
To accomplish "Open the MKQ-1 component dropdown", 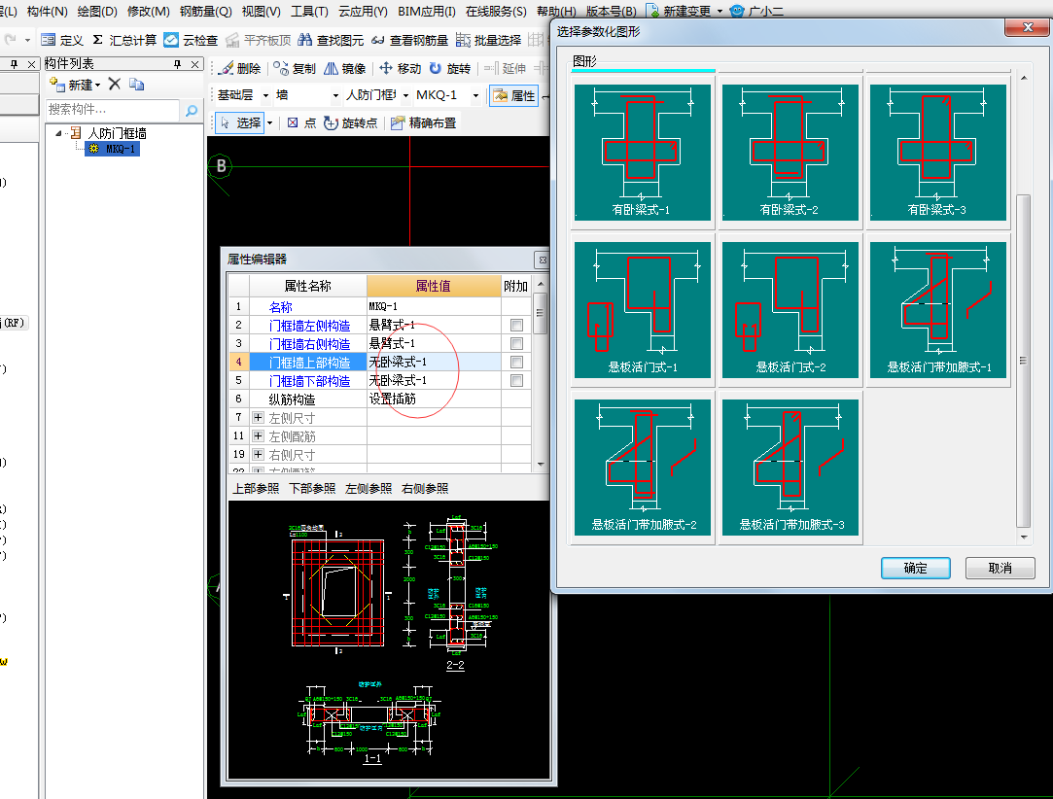I will (475, 96).
